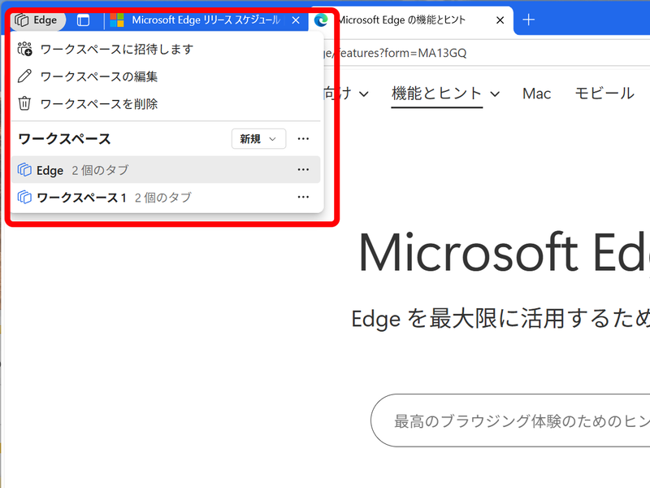Switch to the Microsoft Edge の機能とヒント tab
Image resolution: width=650 pixels, height=488 pixels.
tap(406, 20)
